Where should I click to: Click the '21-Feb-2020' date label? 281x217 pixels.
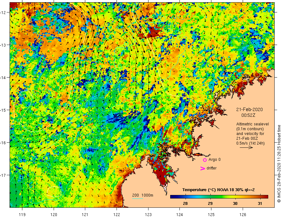click(249, 109)
